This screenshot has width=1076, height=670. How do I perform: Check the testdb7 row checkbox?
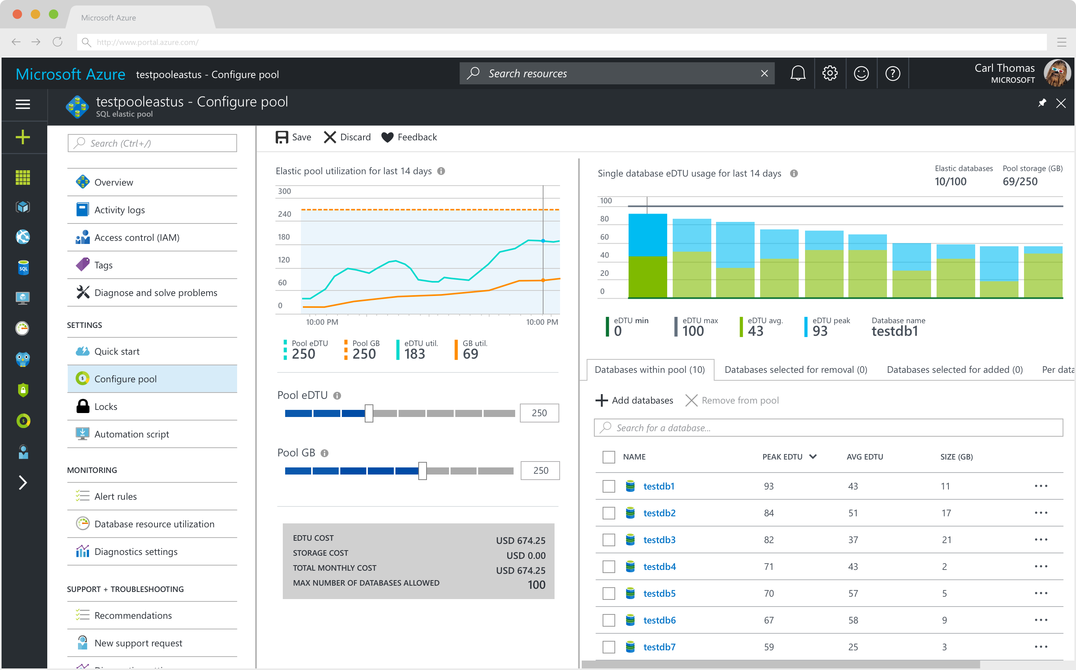coord(608,647)
